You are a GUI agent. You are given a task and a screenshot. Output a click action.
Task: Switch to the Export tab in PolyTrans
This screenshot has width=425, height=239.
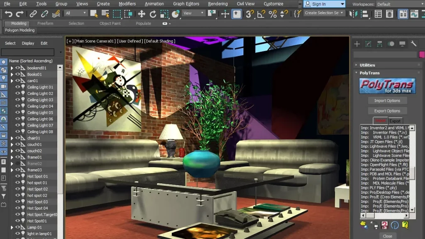pos(395,121)
